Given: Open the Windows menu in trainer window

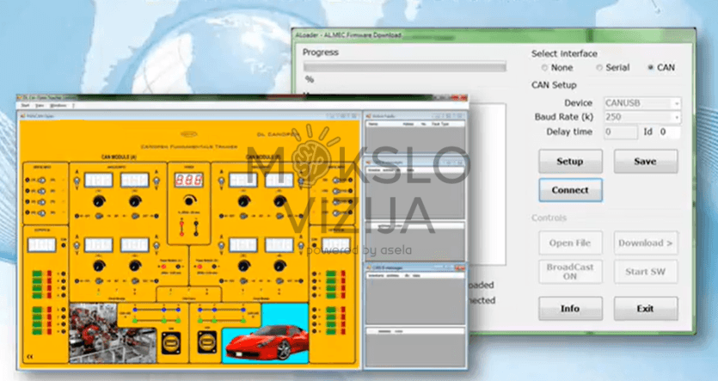Looking at the screenshot, I should click(x=58, y=105).
